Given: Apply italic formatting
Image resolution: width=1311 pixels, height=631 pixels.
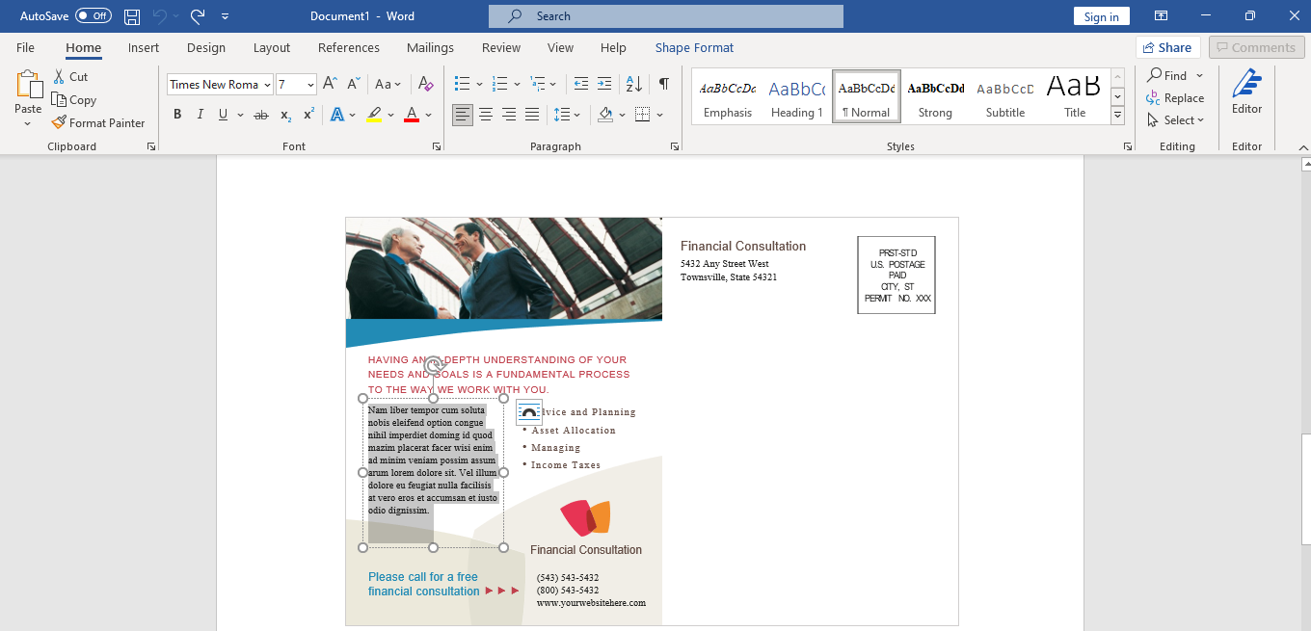Looking at the screenshot, I should tap(200, 114).
